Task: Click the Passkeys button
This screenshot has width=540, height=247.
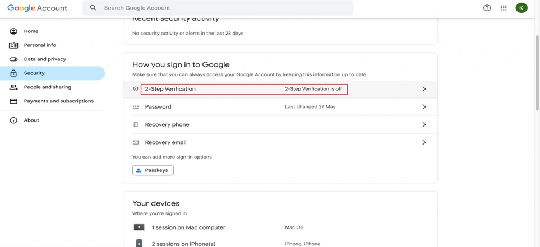Action: click(153, 170)
